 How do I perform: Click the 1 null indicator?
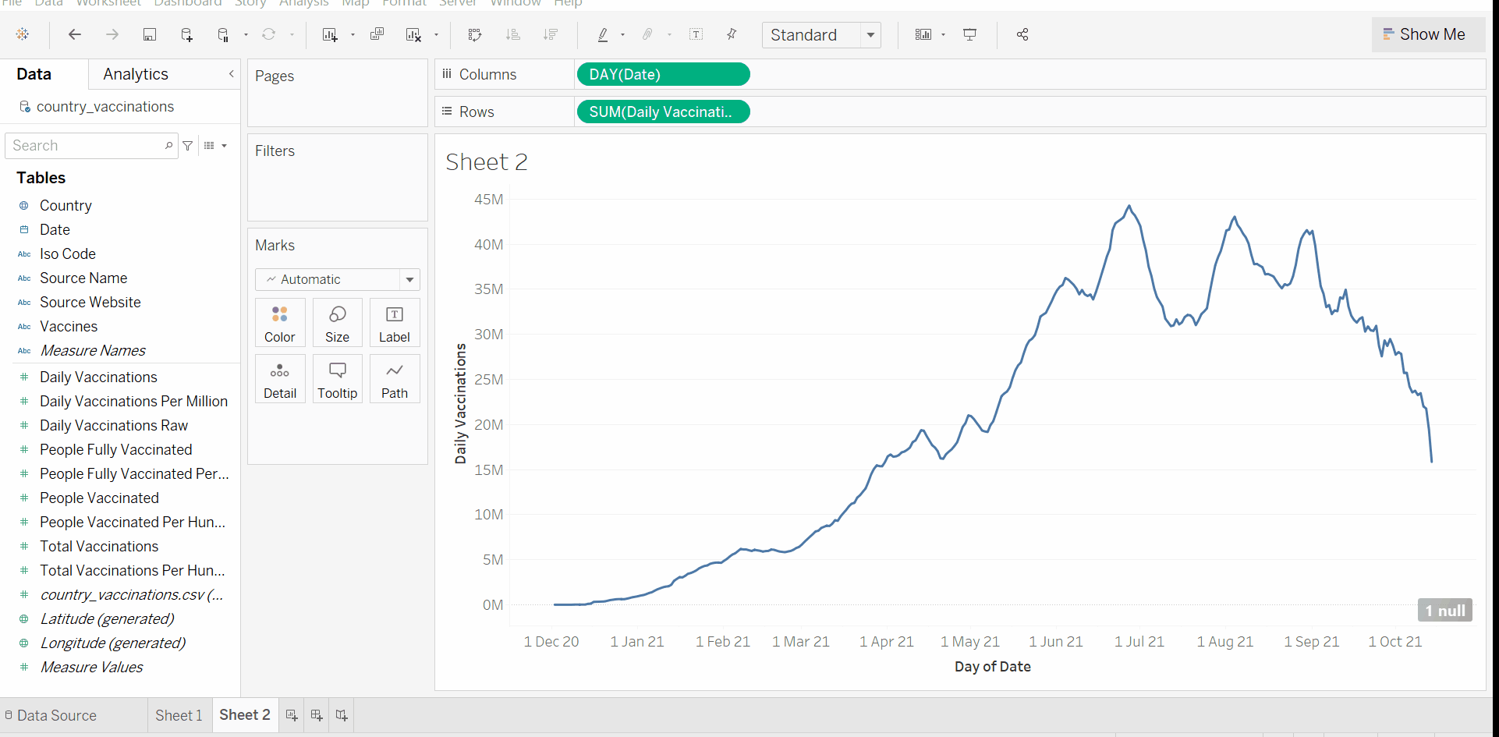point(1444,611)
